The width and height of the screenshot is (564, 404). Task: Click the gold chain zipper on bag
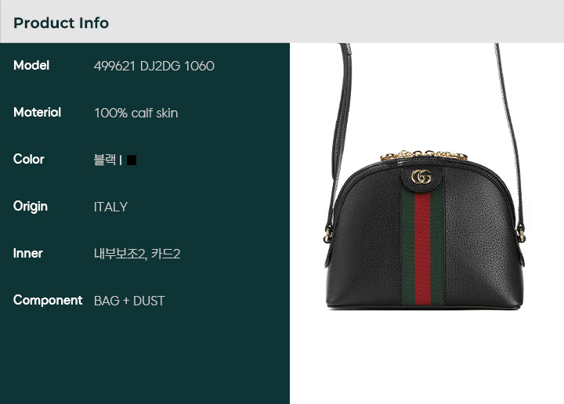(x=425, y=155)
